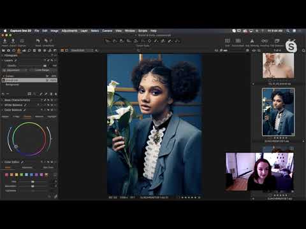
Task: Collapse the Color Editor panel
Action: [3, 162]
